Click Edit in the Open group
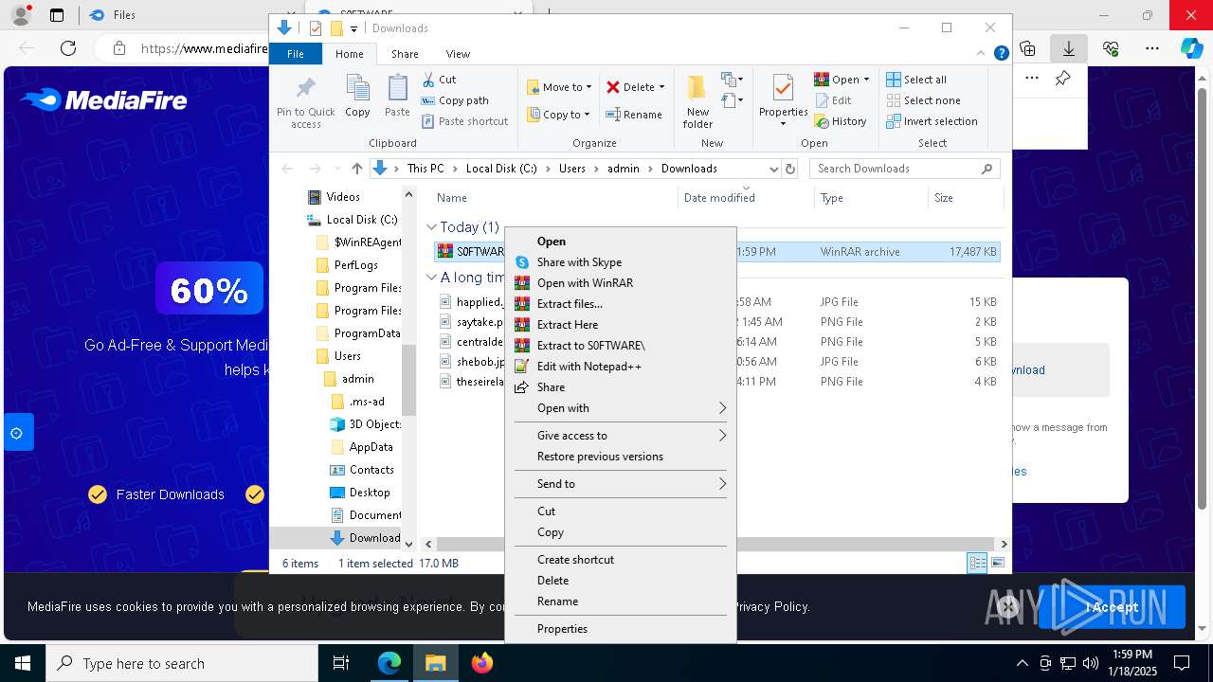 click(x=833, y=100)
